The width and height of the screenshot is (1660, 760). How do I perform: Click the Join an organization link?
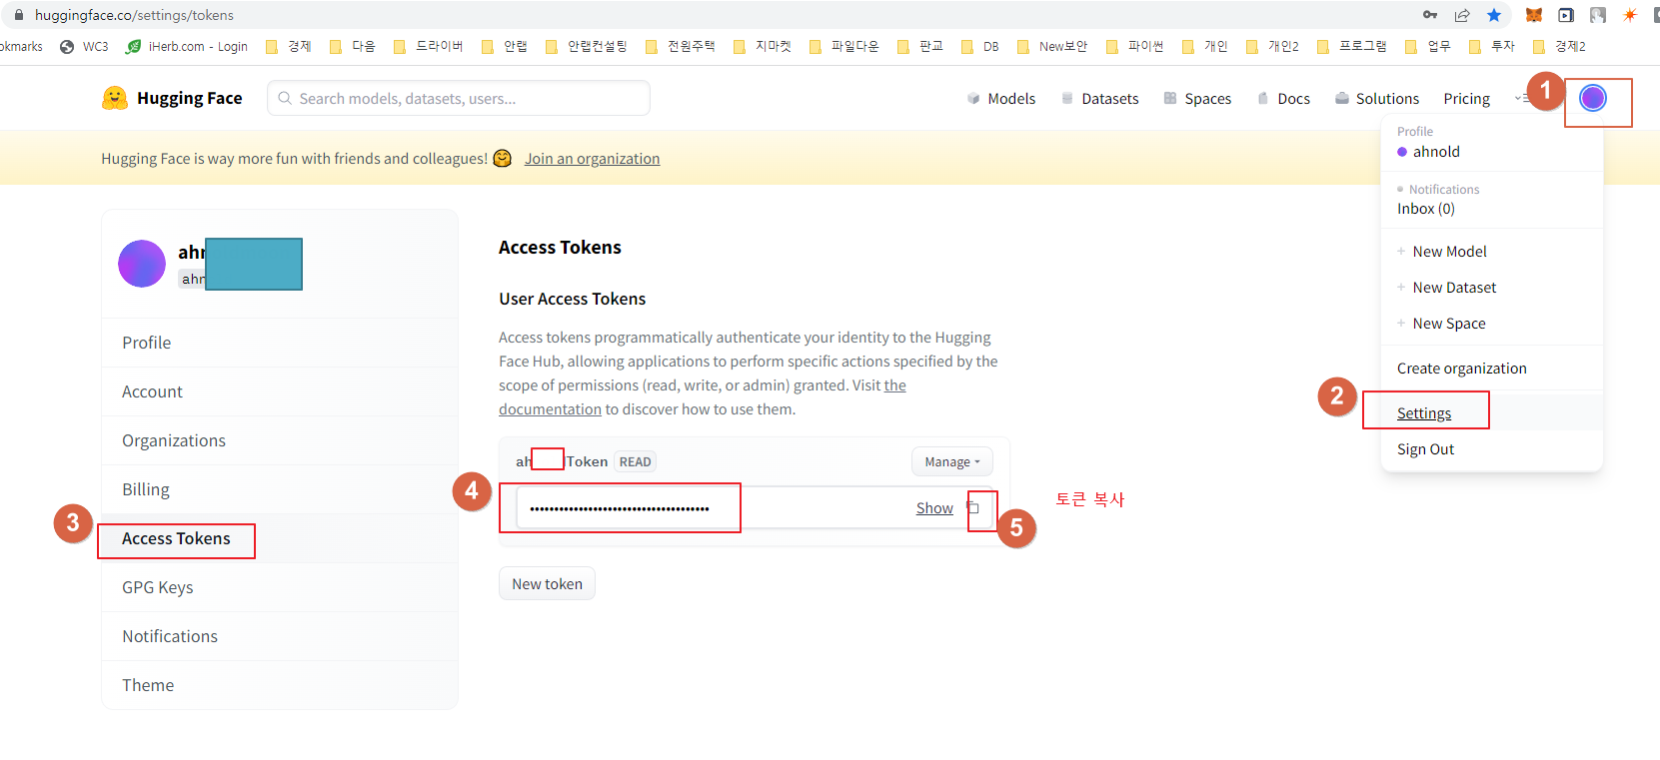click(x=592, y=158)
